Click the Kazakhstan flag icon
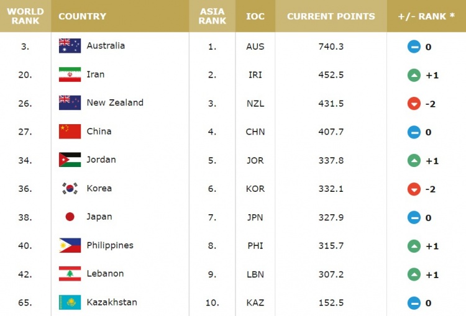The height and width of the screenshot is (316, 466). [70, 302]
